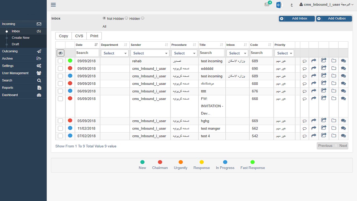Click the Print button
The image size is (357, 201).
point(94,36)
